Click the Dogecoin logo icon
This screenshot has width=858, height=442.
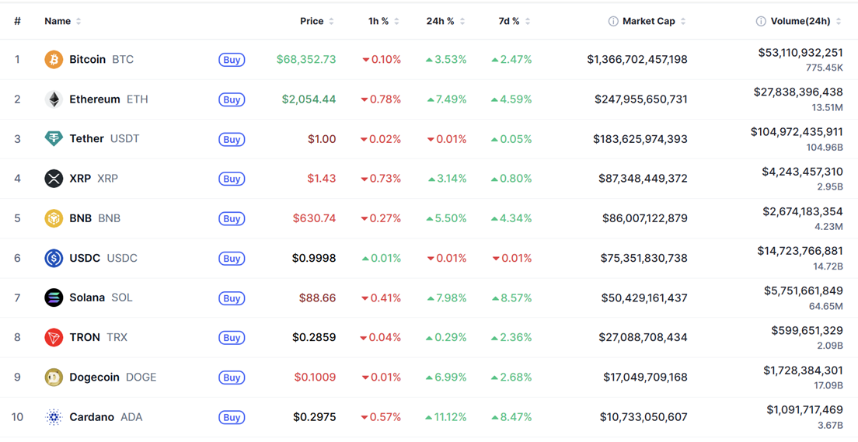point(54,378)
